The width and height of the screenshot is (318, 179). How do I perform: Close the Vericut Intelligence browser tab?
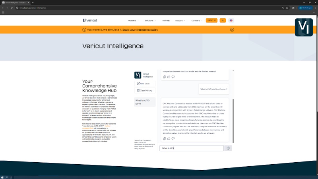pos(28,2)
